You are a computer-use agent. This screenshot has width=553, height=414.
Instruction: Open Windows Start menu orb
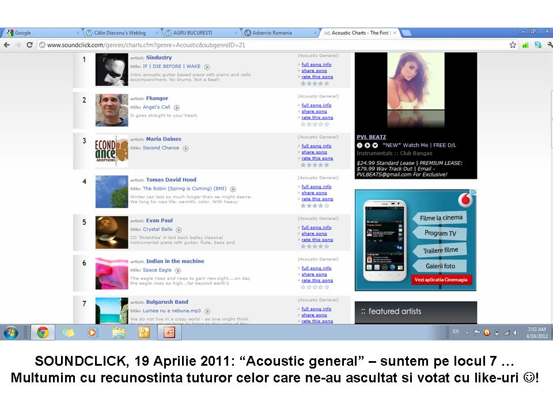(11, 332)
